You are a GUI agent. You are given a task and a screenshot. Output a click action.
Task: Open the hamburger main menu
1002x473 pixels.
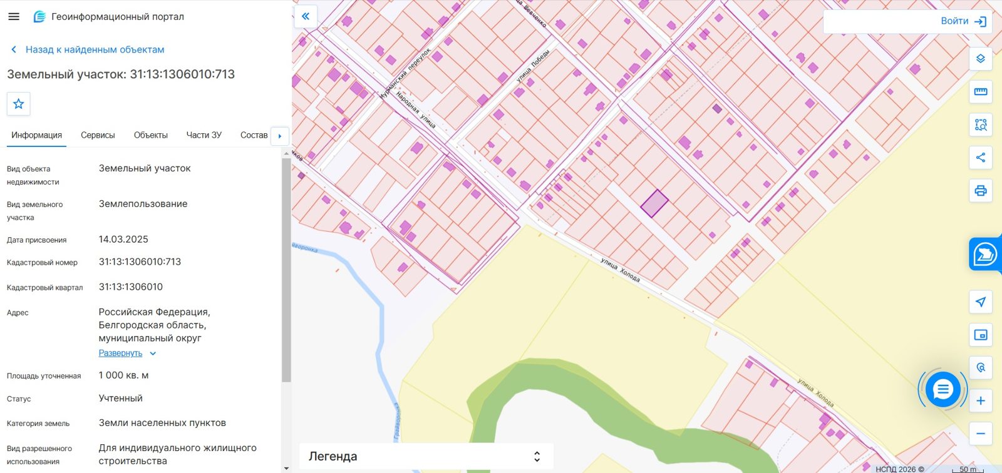pos(14,17)
